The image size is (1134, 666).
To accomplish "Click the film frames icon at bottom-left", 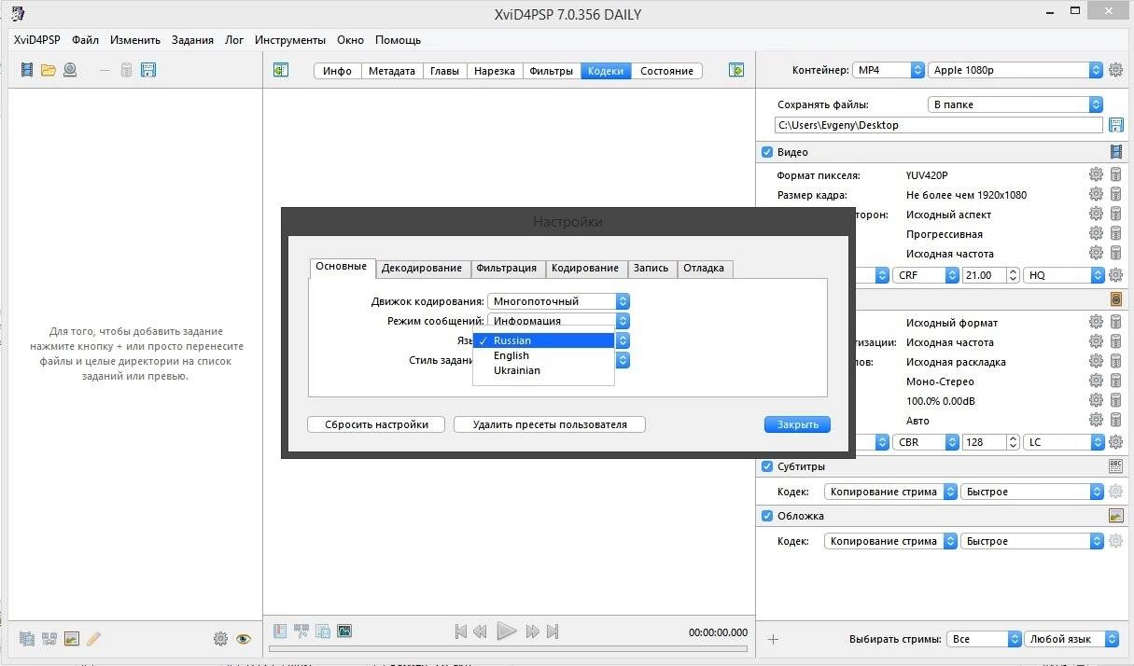I will (x=27, y=639).
